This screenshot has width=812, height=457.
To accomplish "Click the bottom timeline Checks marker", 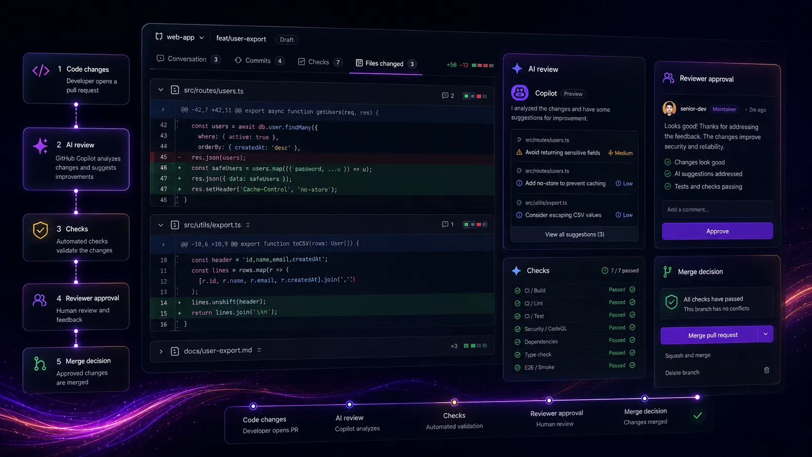I will (x=454, y=402).
